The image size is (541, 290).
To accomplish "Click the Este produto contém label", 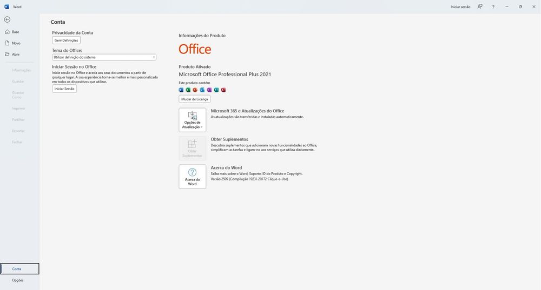I will (194, 83).
